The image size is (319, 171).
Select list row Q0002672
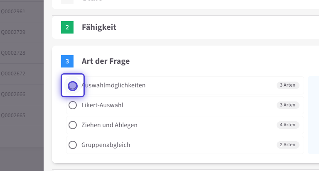click(x=13, y=74)
